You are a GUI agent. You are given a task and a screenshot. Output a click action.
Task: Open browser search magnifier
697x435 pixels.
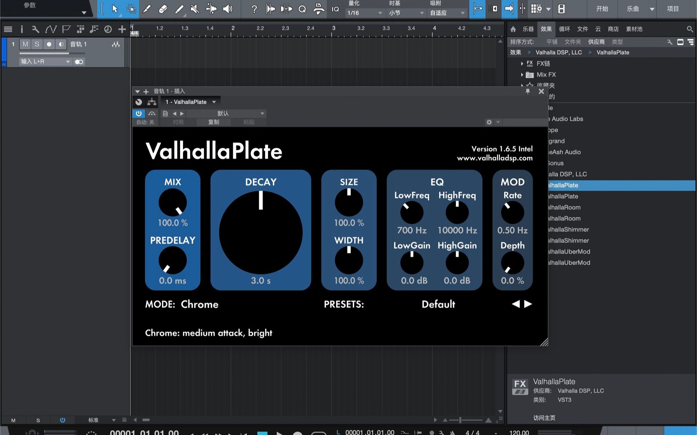pos(690,29)
